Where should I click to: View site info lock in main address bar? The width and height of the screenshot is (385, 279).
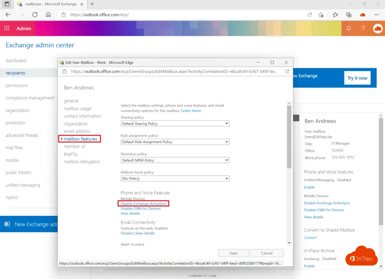pos(63,15)
